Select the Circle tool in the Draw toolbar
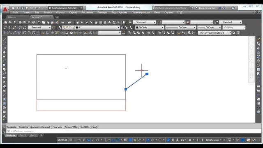The image size is (263, 148). pyautogui.click(x=5, y=65)
